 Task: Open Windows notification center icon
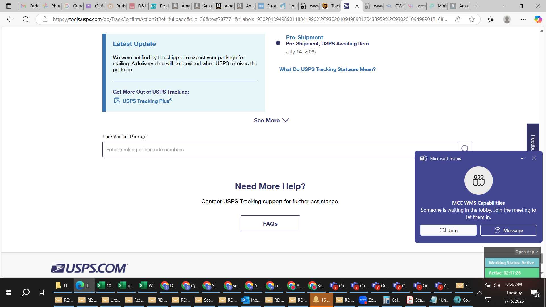[x=535, y=293]
